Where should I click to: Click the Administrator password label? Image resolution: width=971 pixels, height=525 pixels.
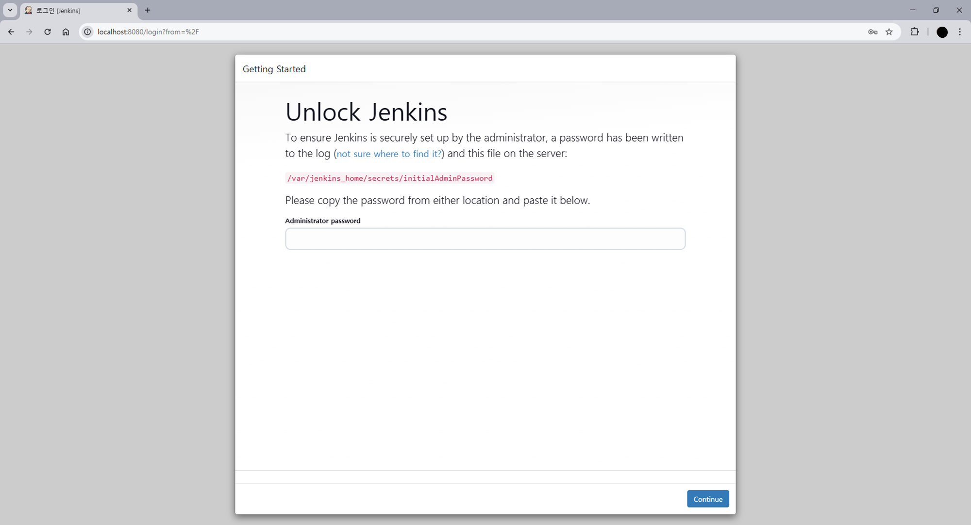coord(323,221)
